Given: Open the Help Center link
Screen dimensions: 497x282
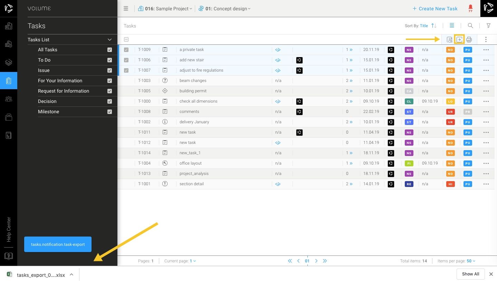Looking at the screenshot, I should click(9, 229).
